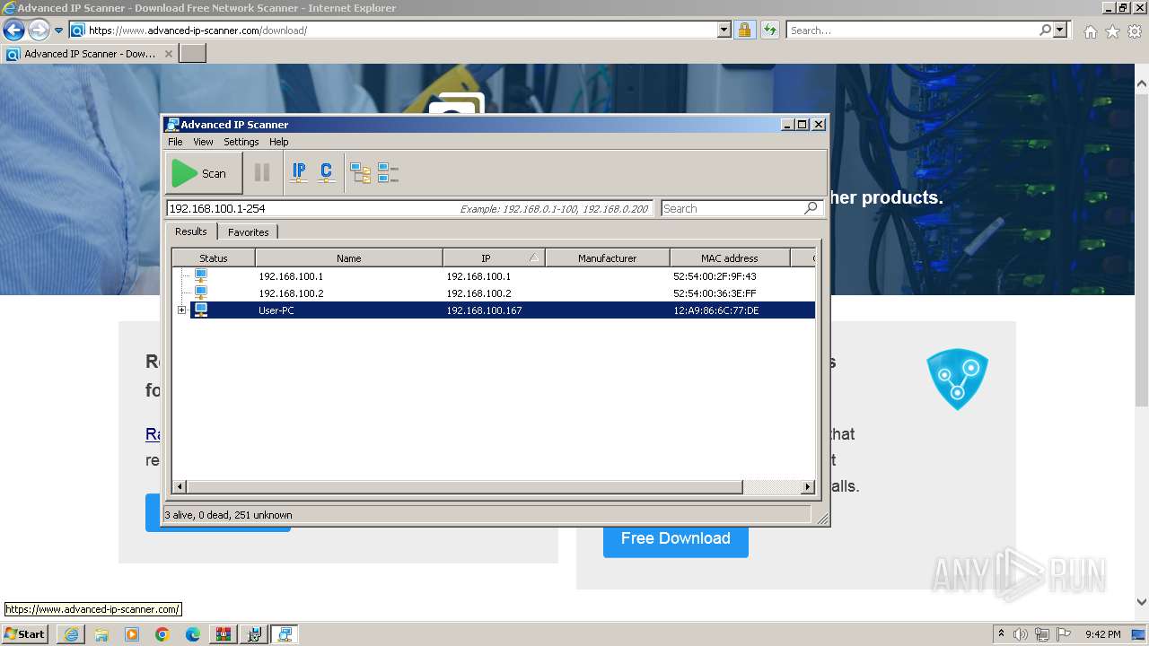Click the browser page scrollbar down arrow

coord(1142,603)
